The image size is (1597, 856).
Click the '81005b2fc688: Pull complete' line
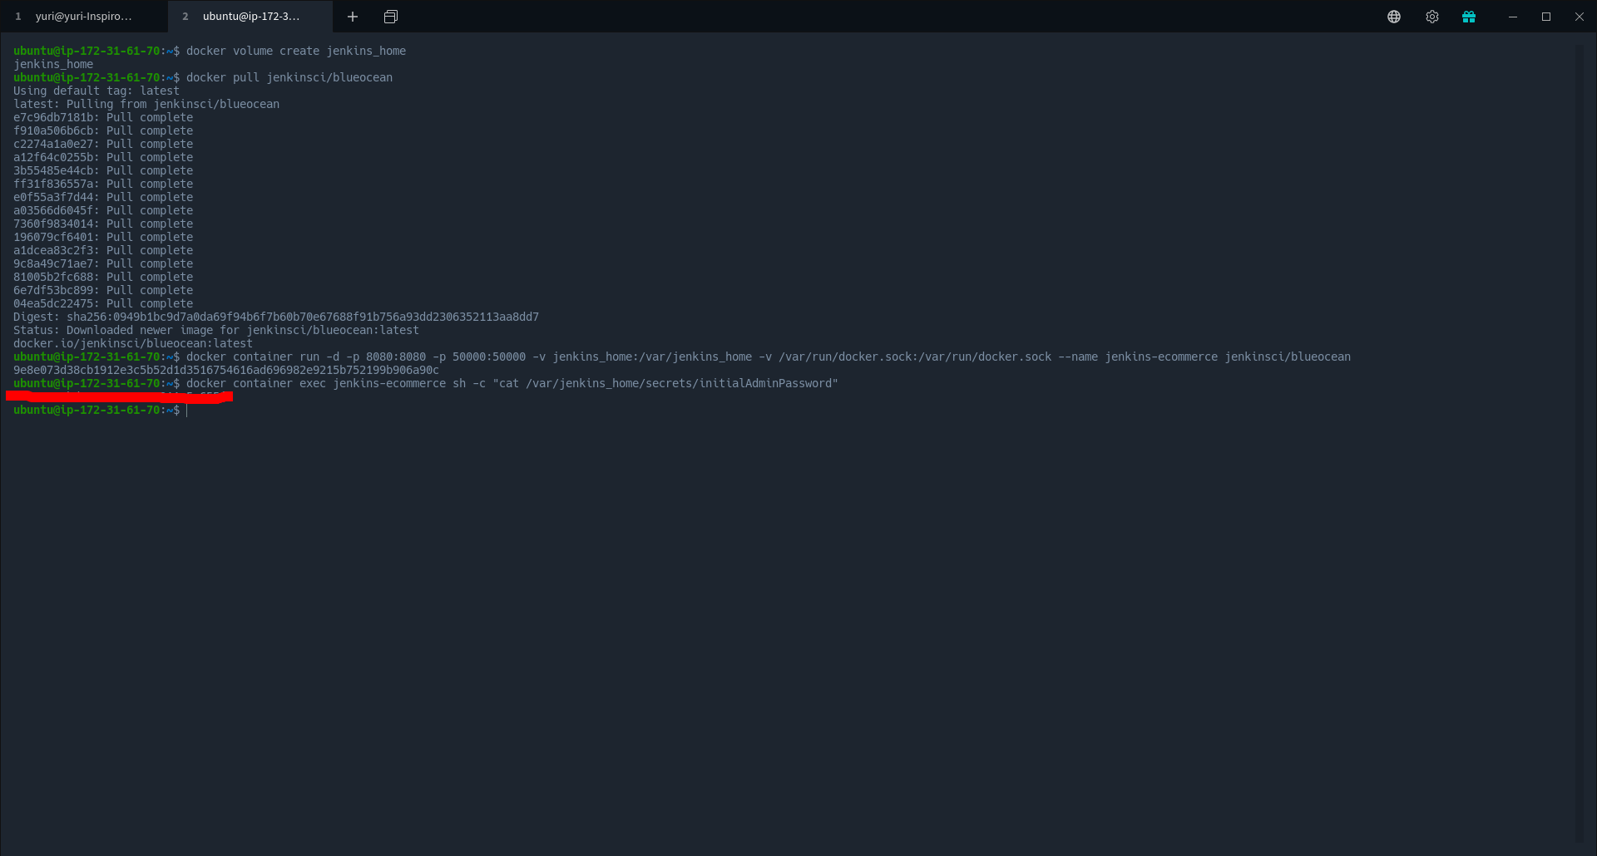(x=103, y=277)
